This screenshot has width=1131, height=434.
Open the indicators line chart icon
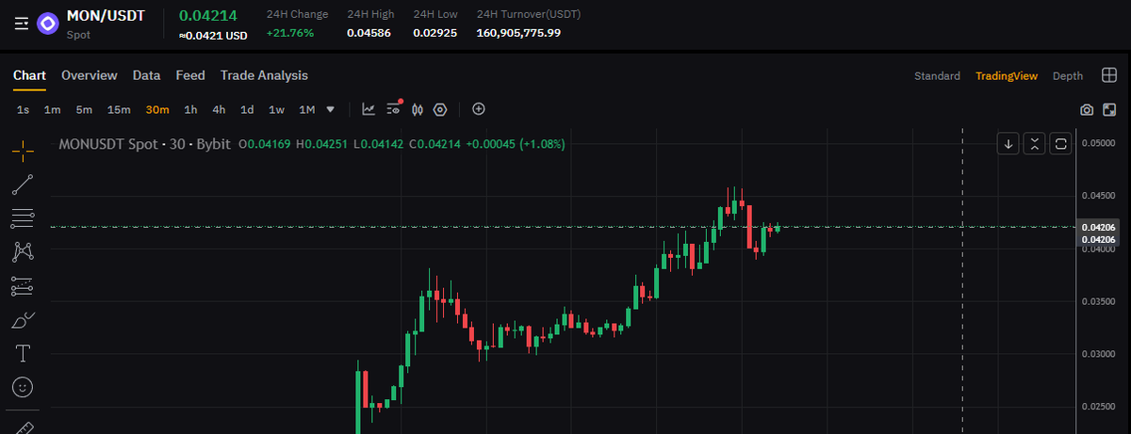(x=369, y=109)
